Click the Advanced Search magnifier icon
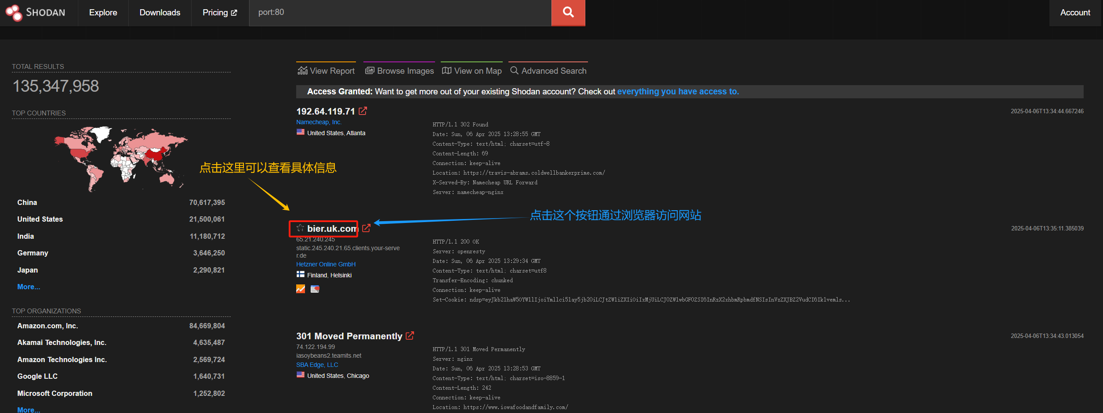Viewport: 1103px width, 413px height. click(514, 70)
